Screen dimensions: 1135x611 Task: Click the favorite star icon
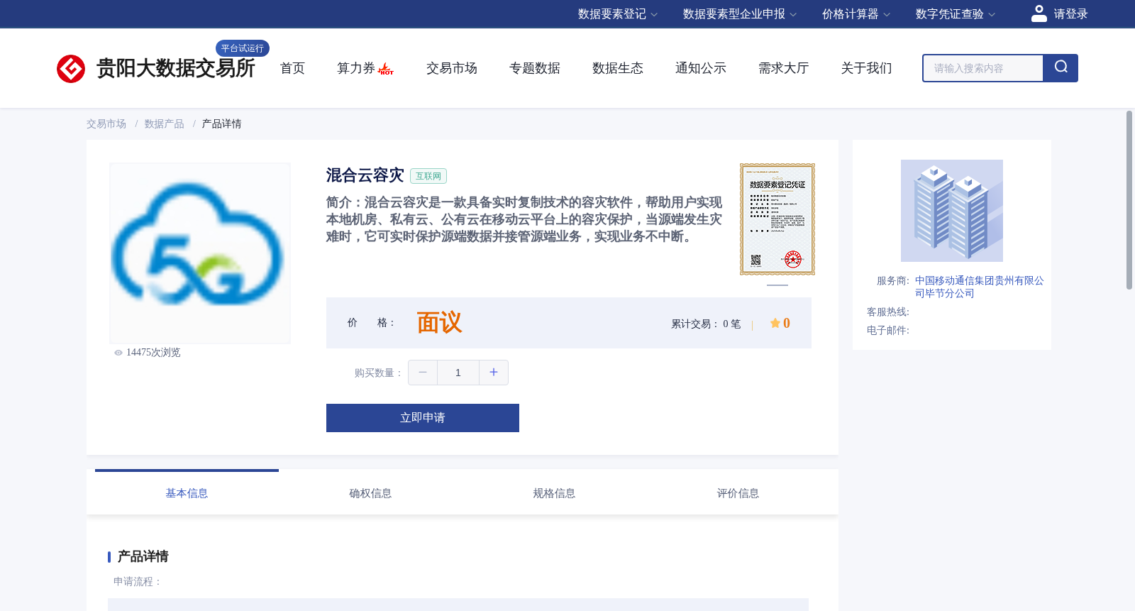[775, 323]
